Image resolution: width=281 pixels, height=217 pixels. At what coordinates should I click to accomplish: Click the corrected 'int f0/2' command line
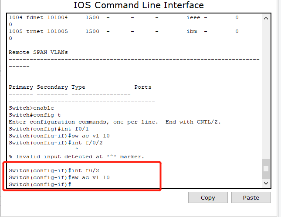click(x=57, y=170)
